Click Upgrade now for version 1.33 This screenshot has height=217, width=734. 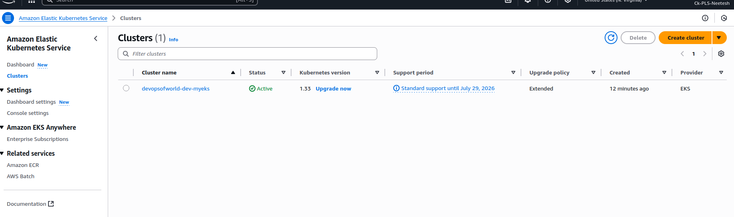333,88
